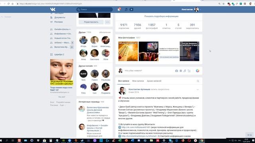Open the Серебро 2 sidebar item

[59, 54]
